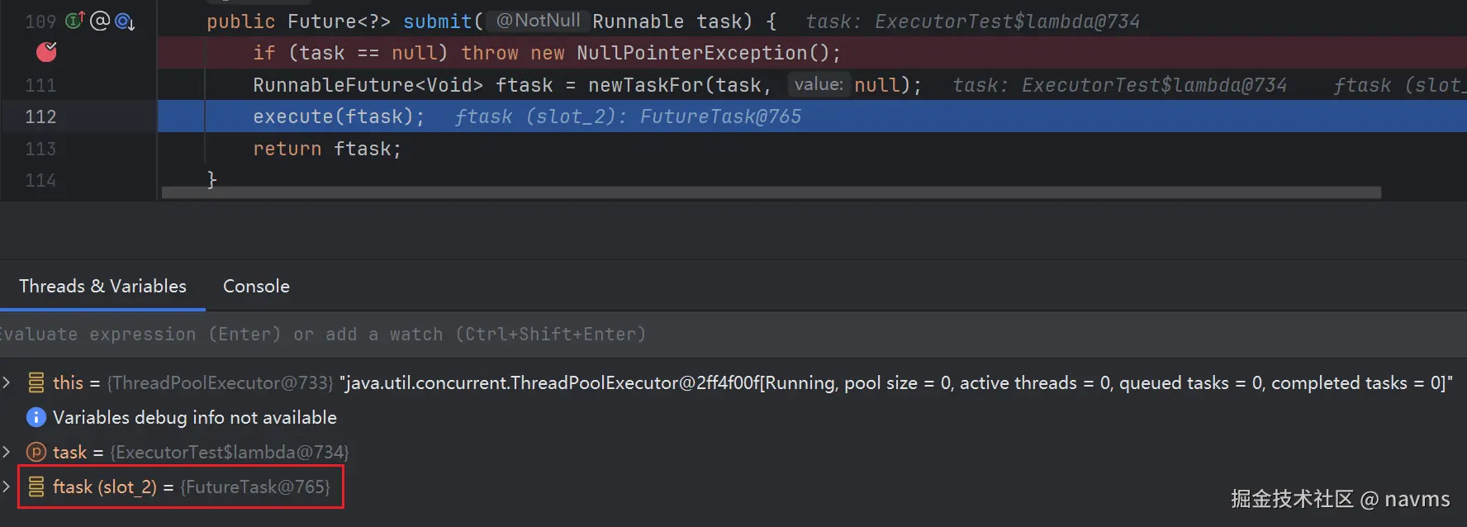Expand the ftask (slot_2) variable node
1467x527 pixels.
click(7, 487)
